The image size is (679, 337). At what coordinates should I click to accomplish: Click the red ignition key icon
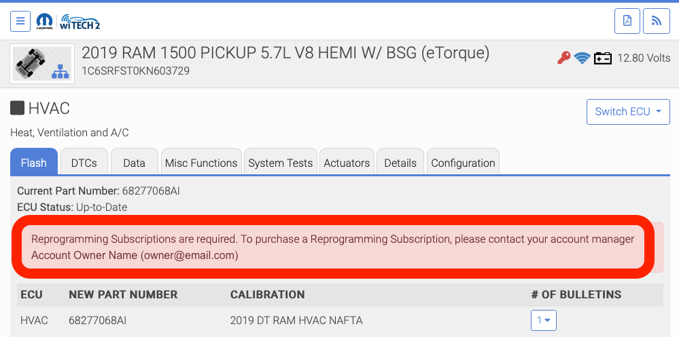coord(563,58)
